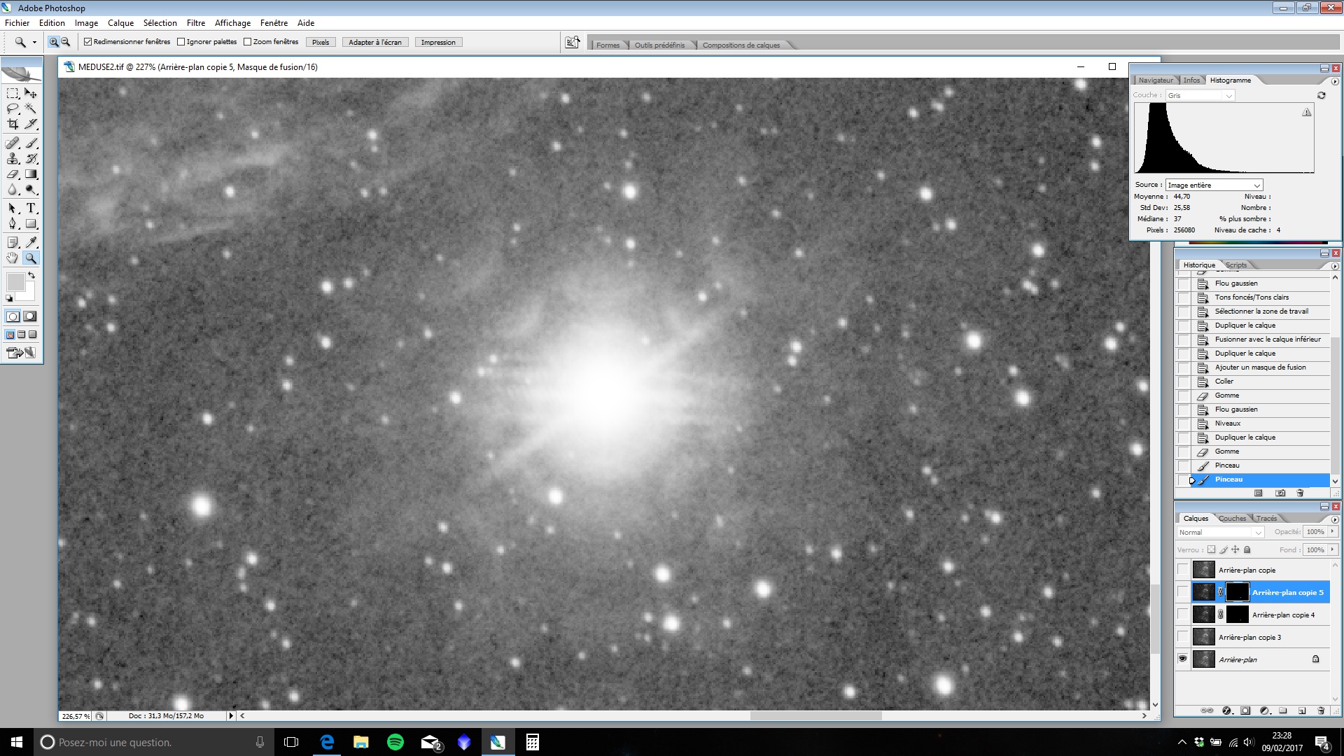Click the Adapter à l'écran button
The height and width of the screenshot is (756, 1344).
[375, 43]
